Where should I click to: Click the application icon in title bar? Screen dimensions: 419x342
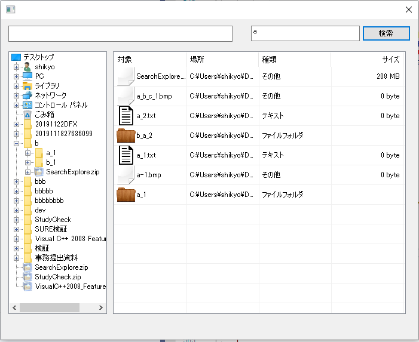(10, 10)
